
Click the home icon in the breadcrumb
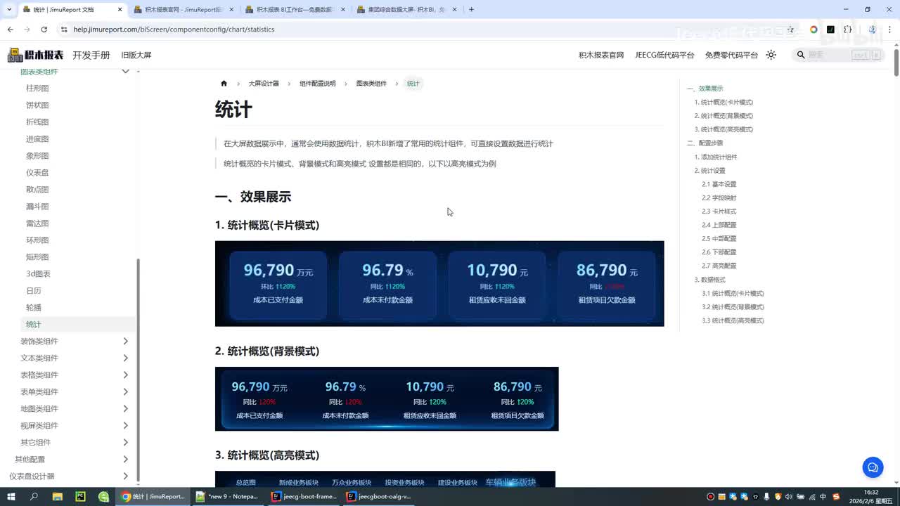[x=224, y=84]
